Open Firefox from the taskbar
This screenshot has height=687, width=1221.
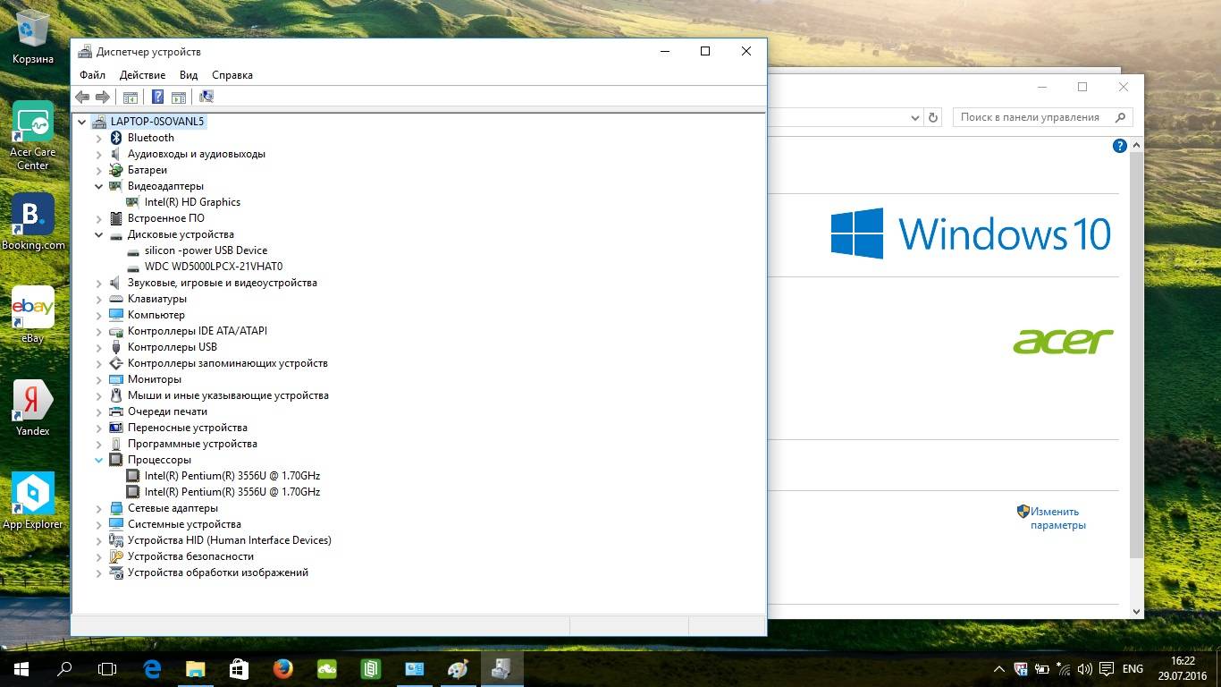pos(282,668)
